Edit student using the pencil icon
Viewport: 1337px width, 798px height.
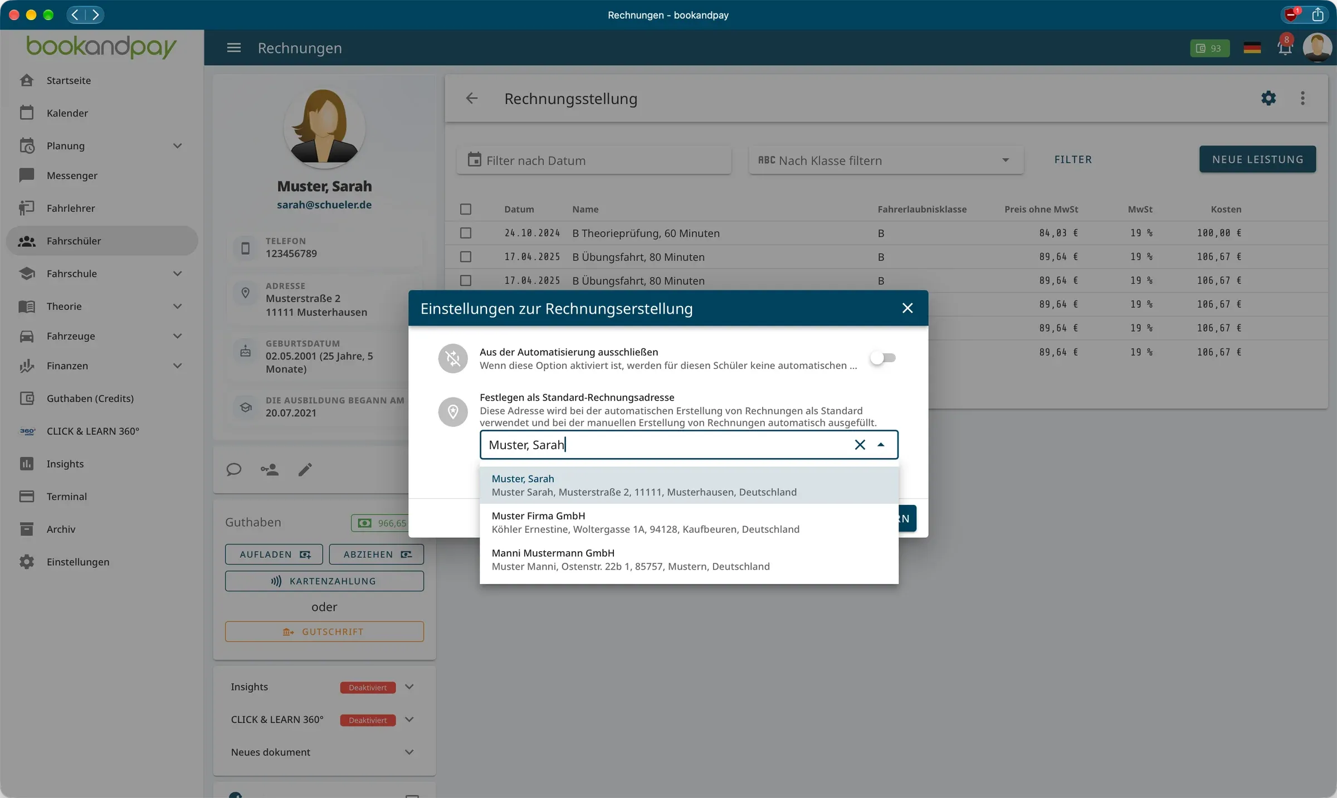(x=305, y=470)
